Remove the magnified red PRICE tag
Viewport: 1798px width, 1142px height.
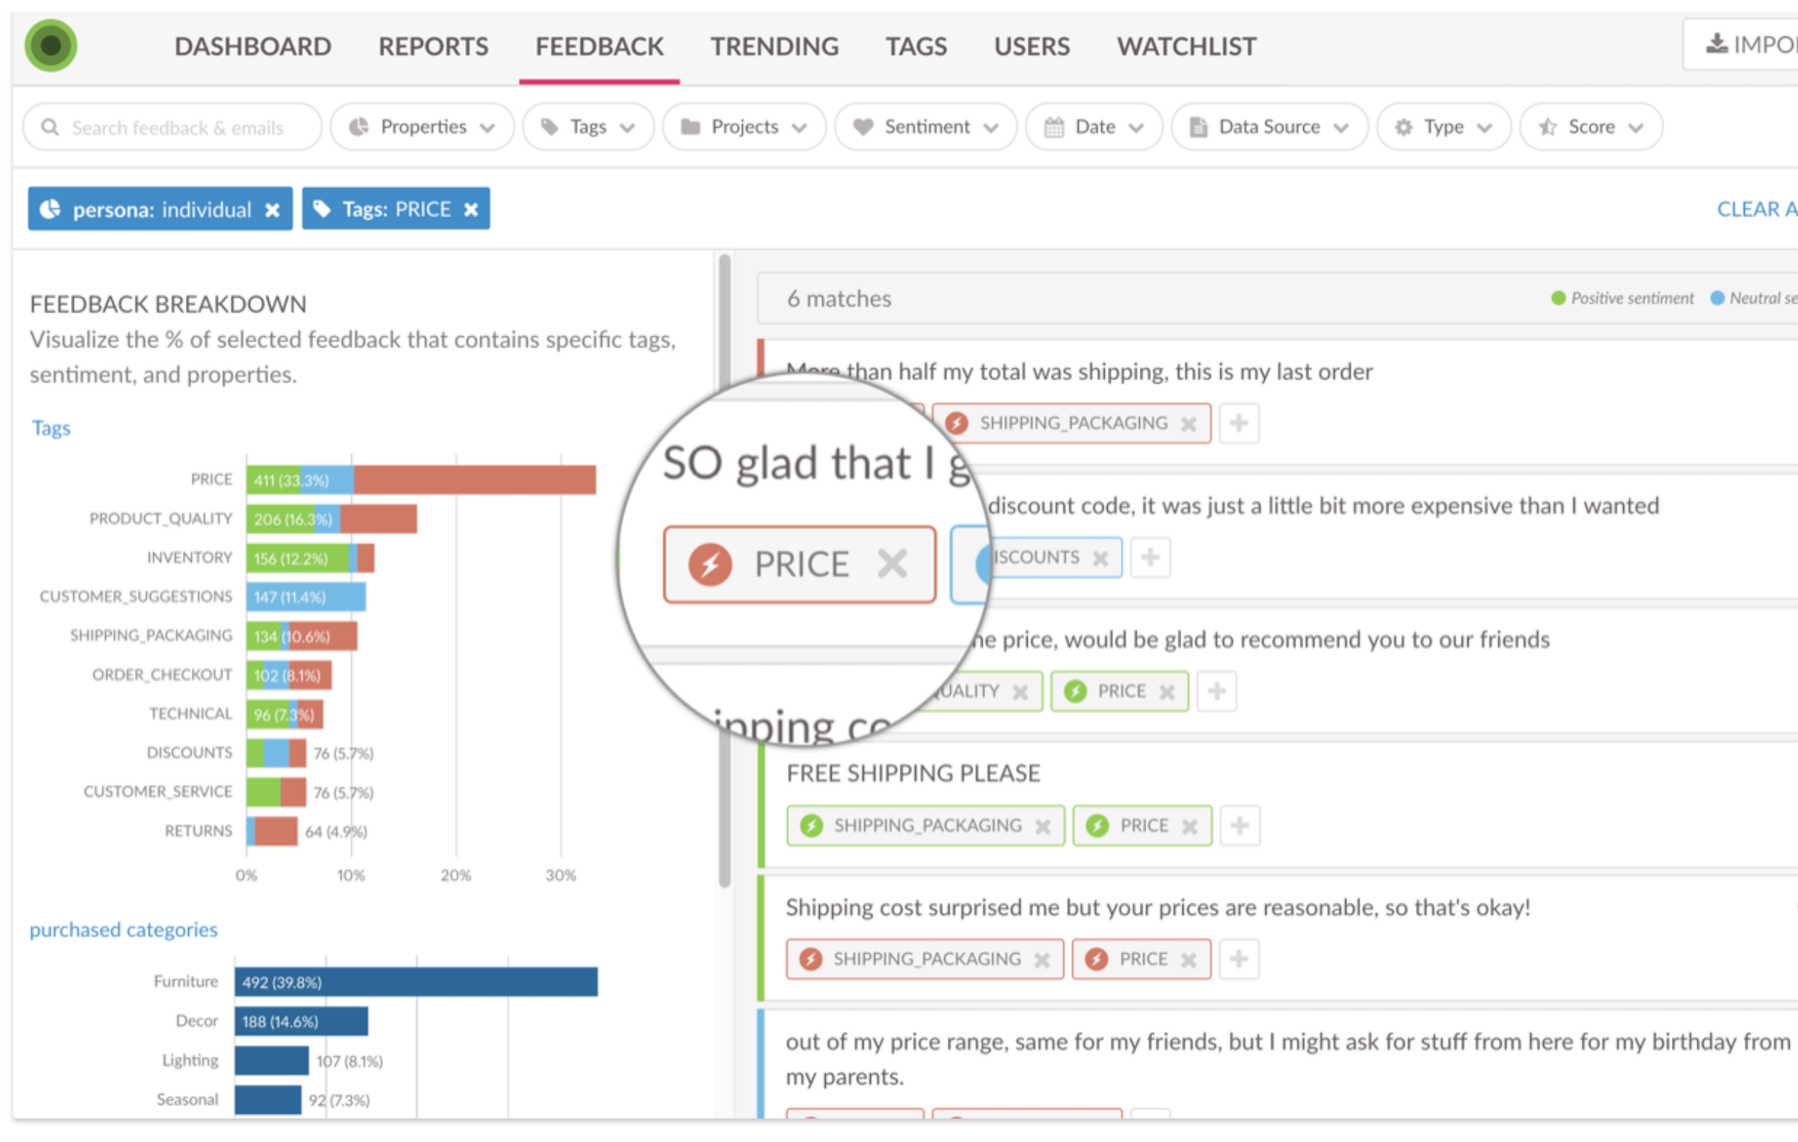pyautogui.click(x=892, y=564)
